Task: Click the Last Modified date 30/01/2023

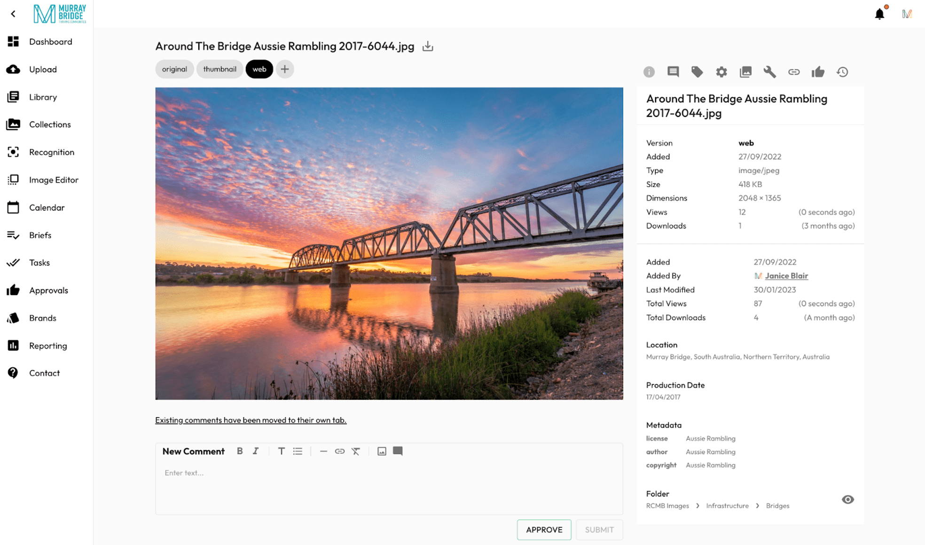Action: click(775, 290)
